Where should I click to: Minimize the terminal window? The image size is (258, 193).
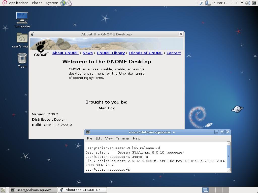point(217,132)
